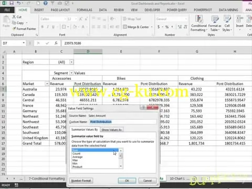Viewport: 252px width, 189px height.
Task: Select Product in summarize list
Action: [95, 167]
